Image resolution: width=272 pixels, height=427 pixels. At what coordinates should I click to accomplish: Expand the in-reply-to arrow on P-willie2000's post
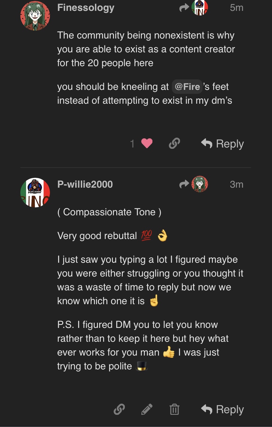(184, 184)
